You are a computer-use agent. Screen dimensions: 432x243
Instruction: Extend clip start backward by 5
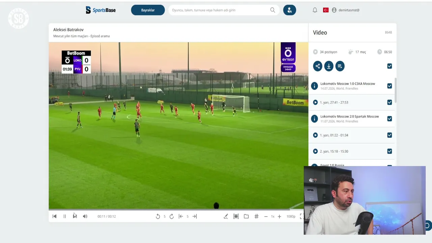coord(181,216)
